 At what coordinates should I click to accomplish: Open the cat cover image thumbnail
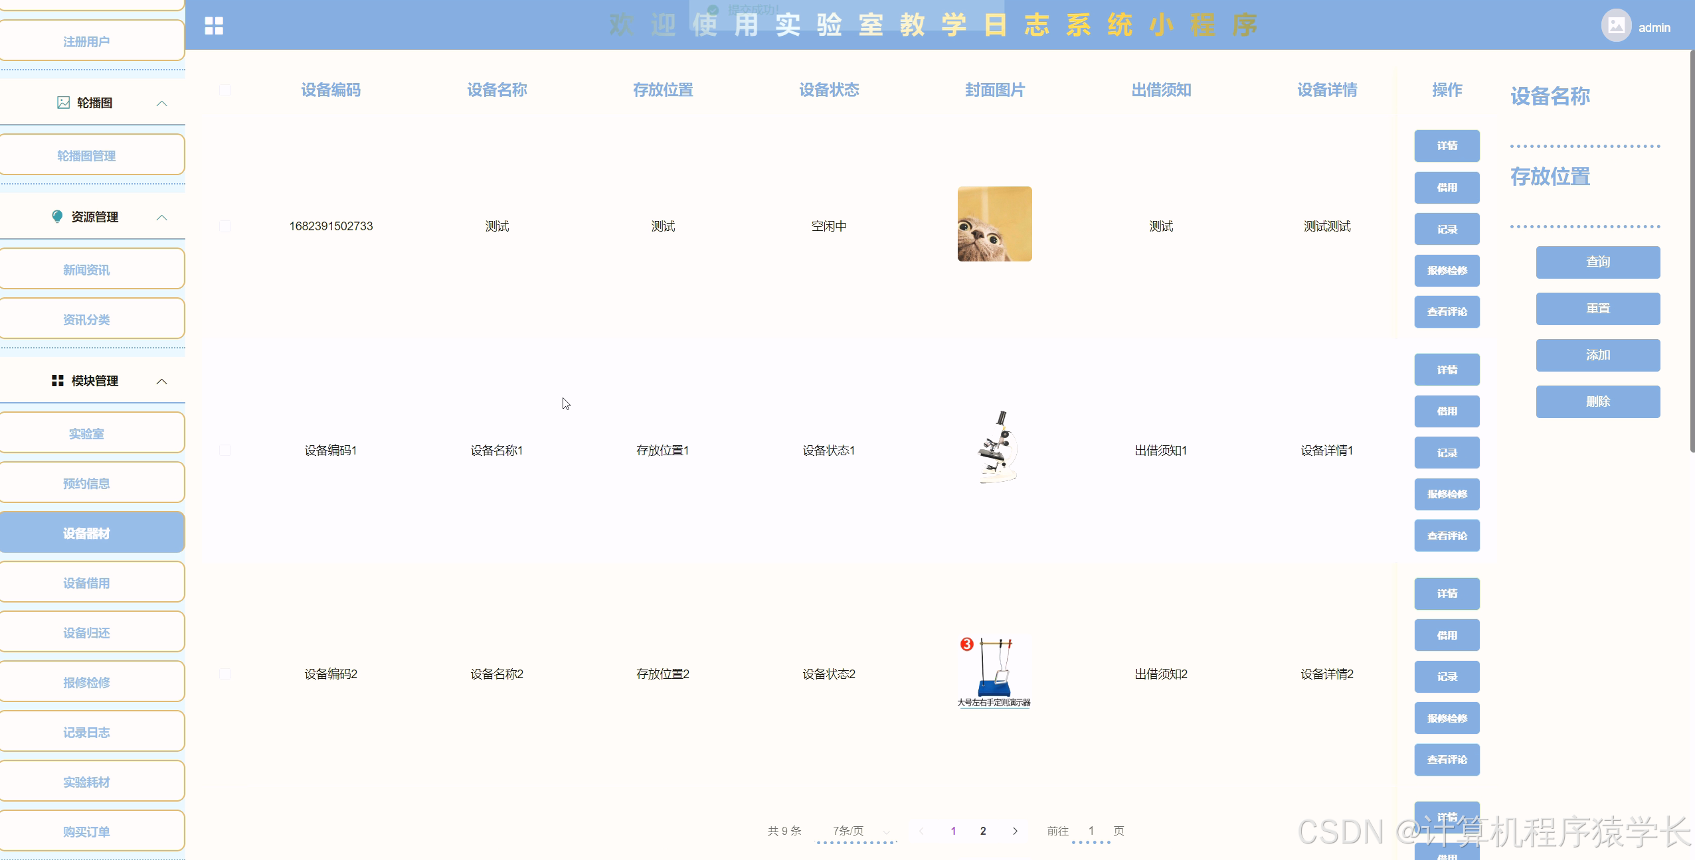(x=995, y=224)
